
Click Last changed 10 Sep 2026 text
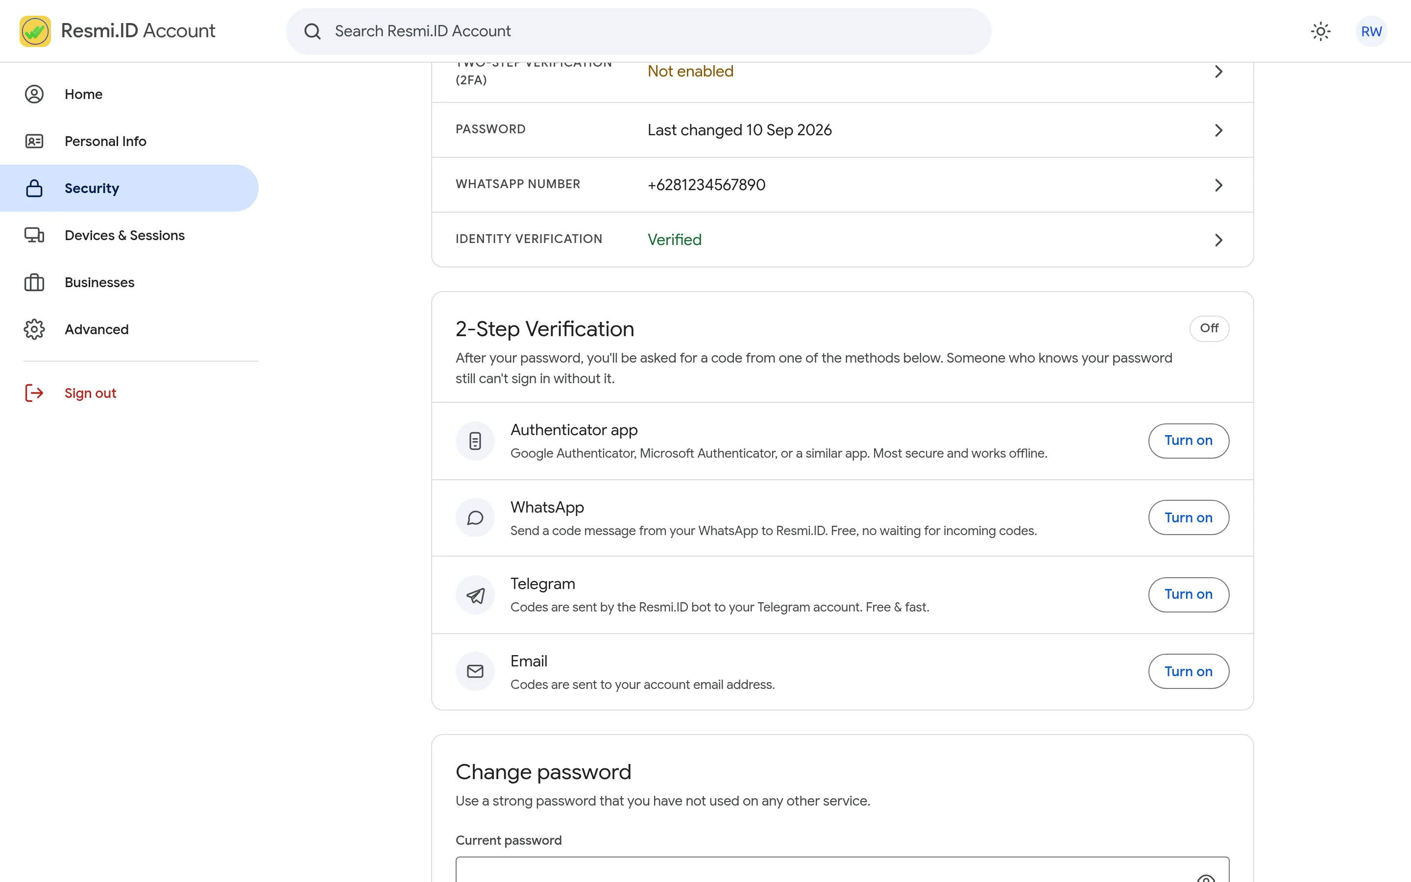(739, 130)
